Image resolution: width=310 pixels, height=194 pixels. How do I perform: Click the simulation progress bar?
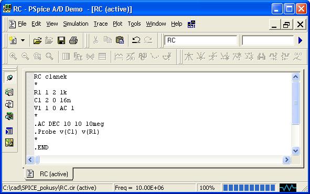pyautogui.click(x=249, y=188)
